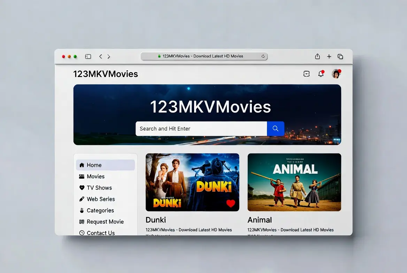Click the browser address bar
This screenshot has height=273, width=407.
pos(204,56)
